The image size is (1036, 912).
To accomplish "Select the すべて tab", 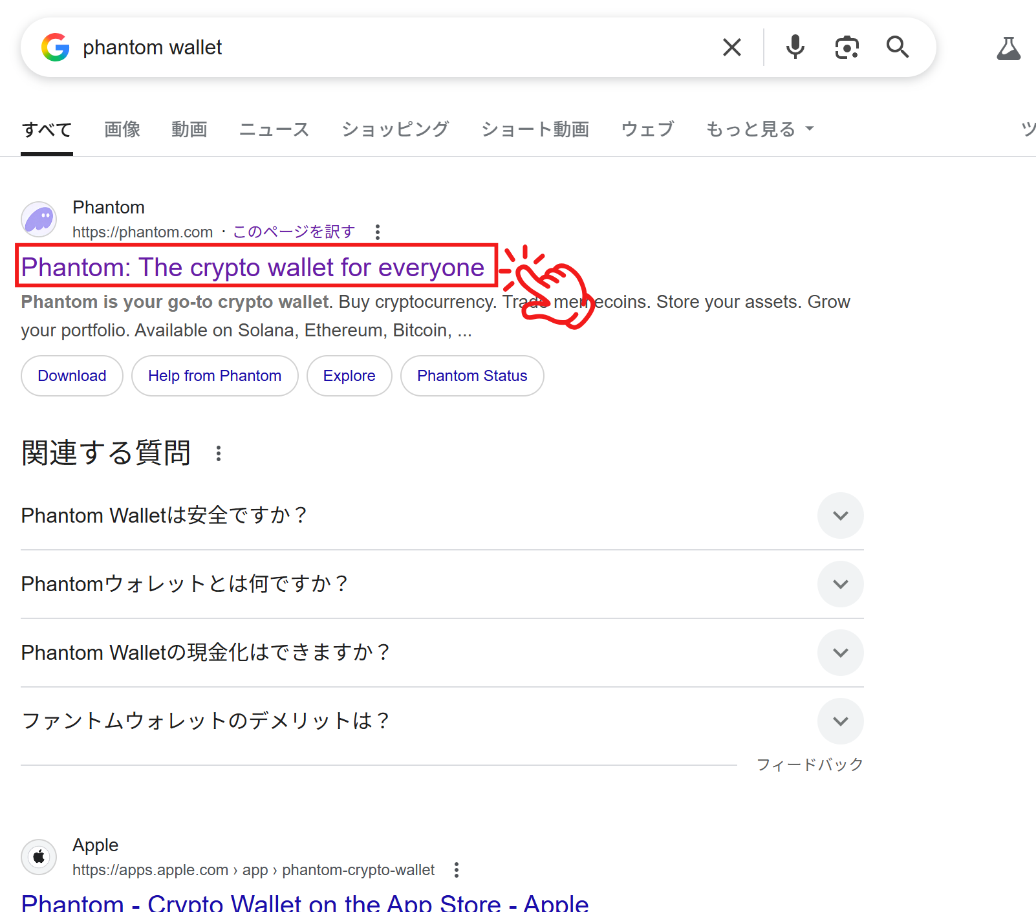I will point(47,129).
